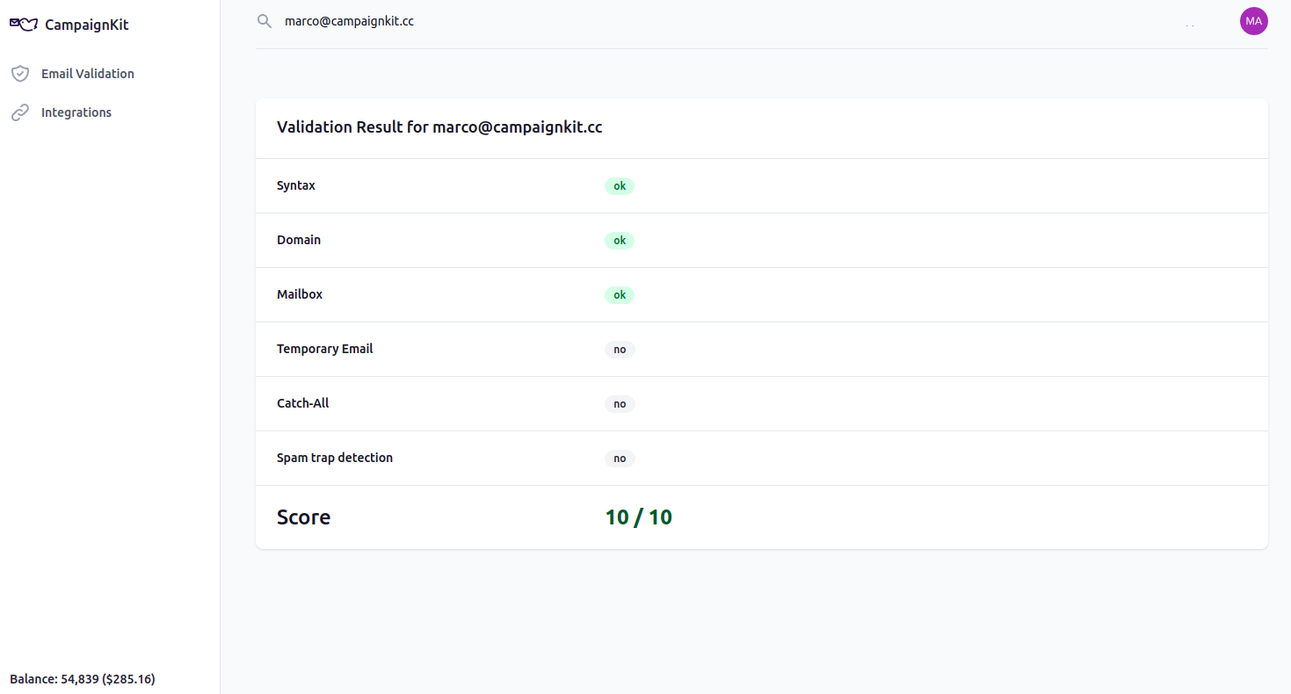Click the search magnifier icon
1291x694 pixels.
(x=264, y=21)
